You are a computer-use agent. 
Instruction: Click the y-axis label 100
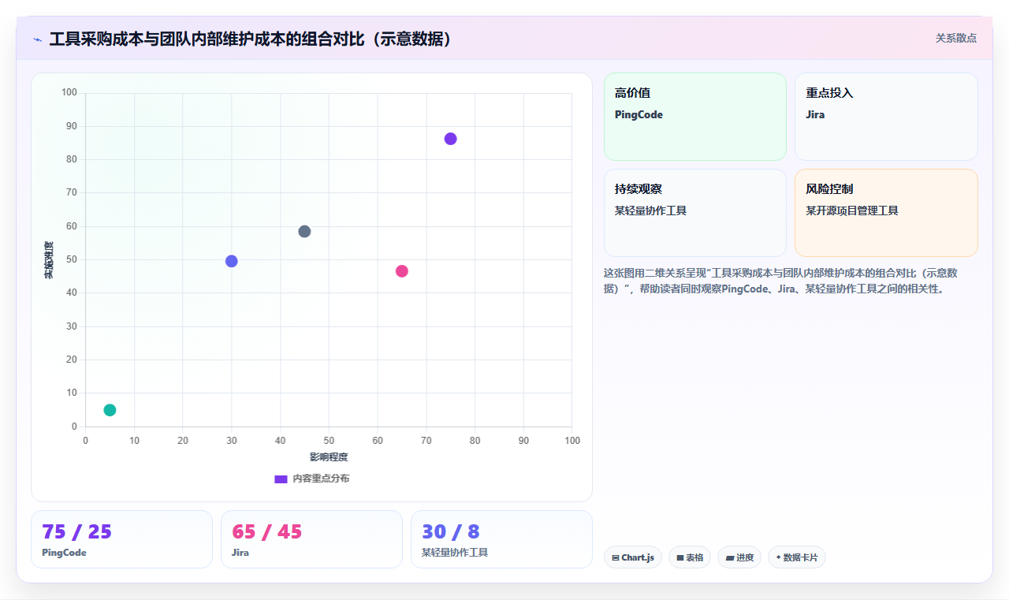[x=69, y=93]
